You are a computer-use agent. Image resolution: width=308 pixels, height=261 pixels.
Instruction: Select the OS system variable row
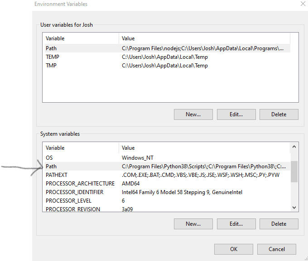click(x=167, y=158)
